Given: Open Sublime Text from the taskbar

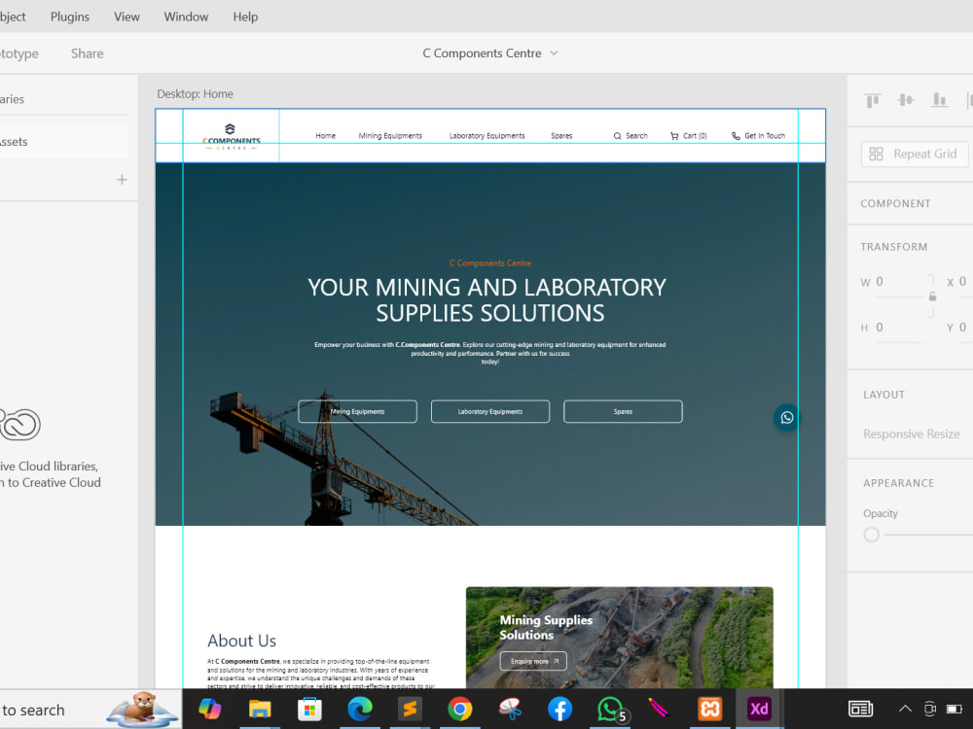Looking at the screenshot, I should (x=410, y=709).
